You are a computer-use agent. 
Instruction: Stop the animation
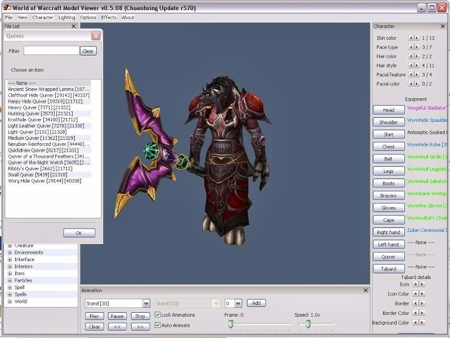point(140,316)
